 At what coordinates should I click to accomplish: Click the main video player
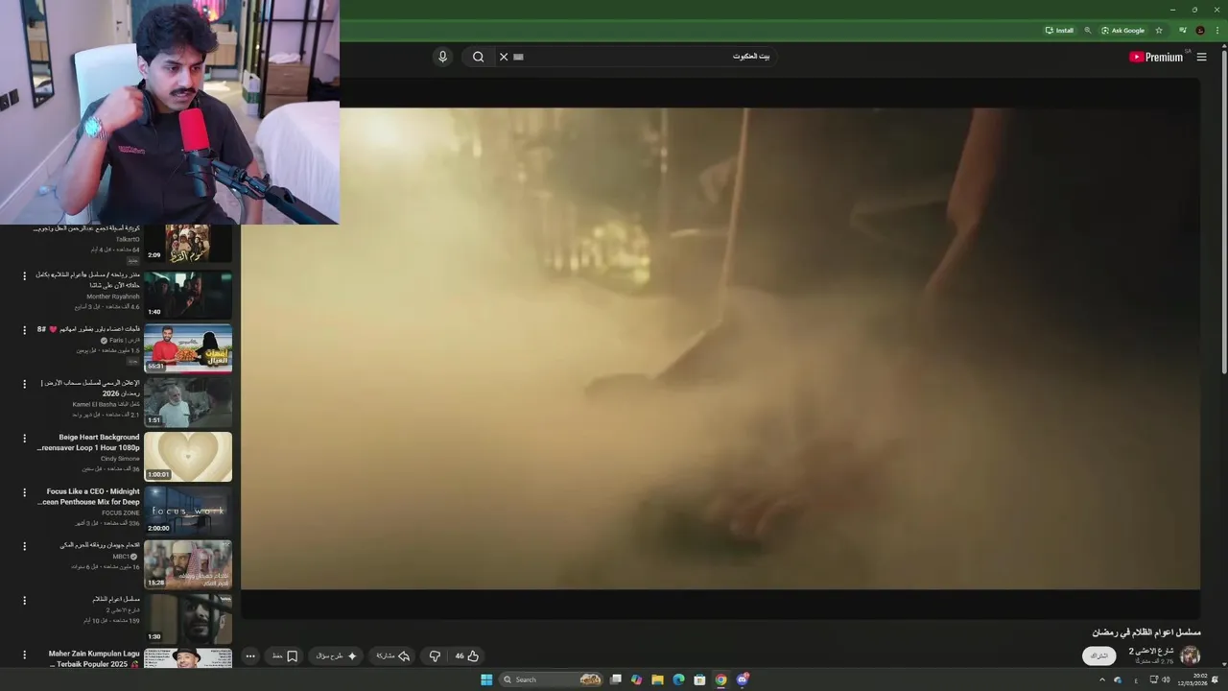[x=720, y=348]
